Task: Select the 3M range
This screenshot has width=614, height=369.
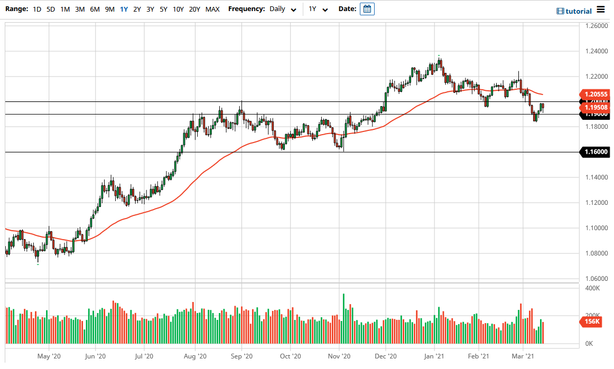Action: 79,9
